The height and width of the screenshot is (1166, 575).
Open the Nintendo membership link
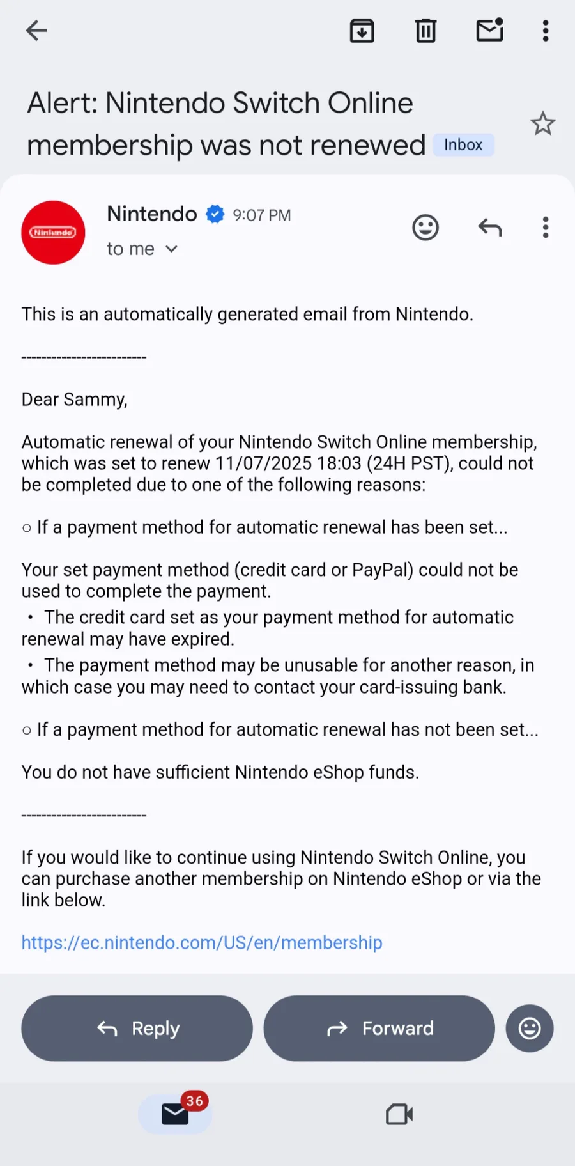(x=202, y=942)
